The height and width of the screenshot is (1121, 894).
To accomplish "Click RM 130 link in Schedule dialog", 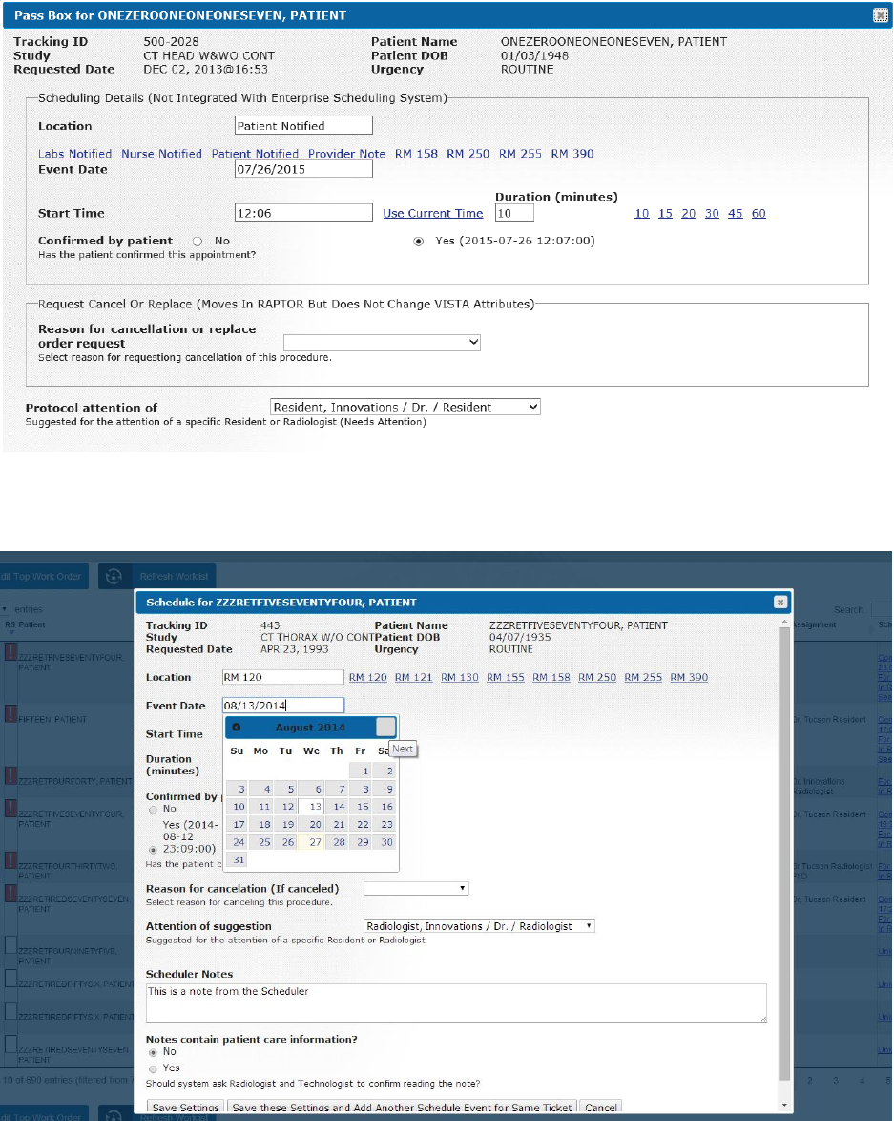I will tap(460, 677).
